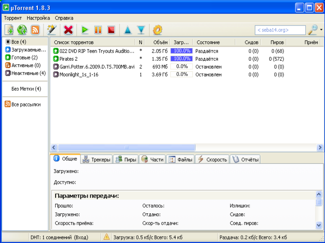
Task: Select the Pirates 2 torrent row
Action: [186, 59]
